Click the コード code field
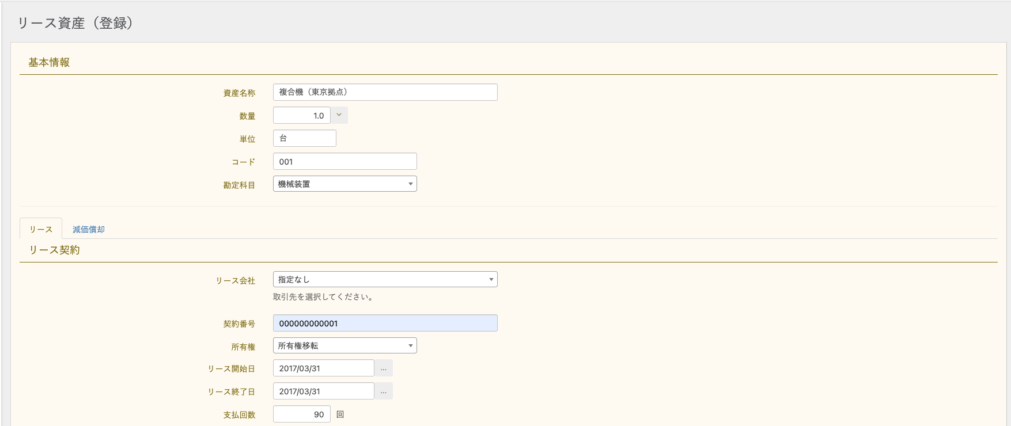Screen dimensions: 1011x426 click(344, 162)
